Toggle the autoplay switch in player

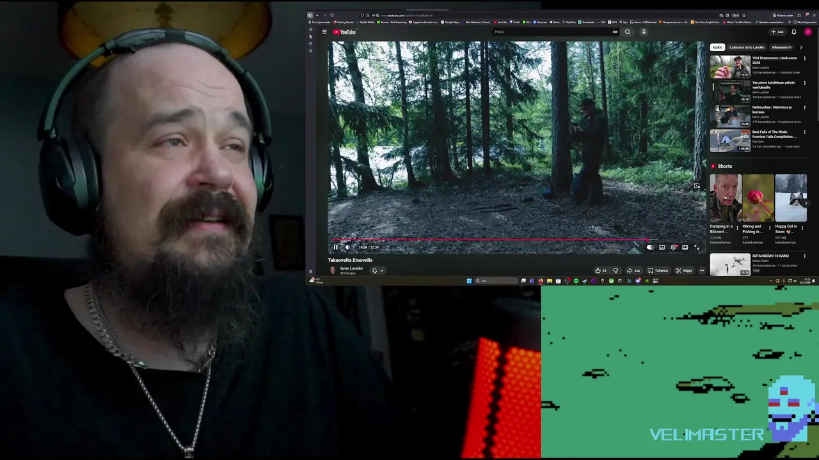point(650,247)
